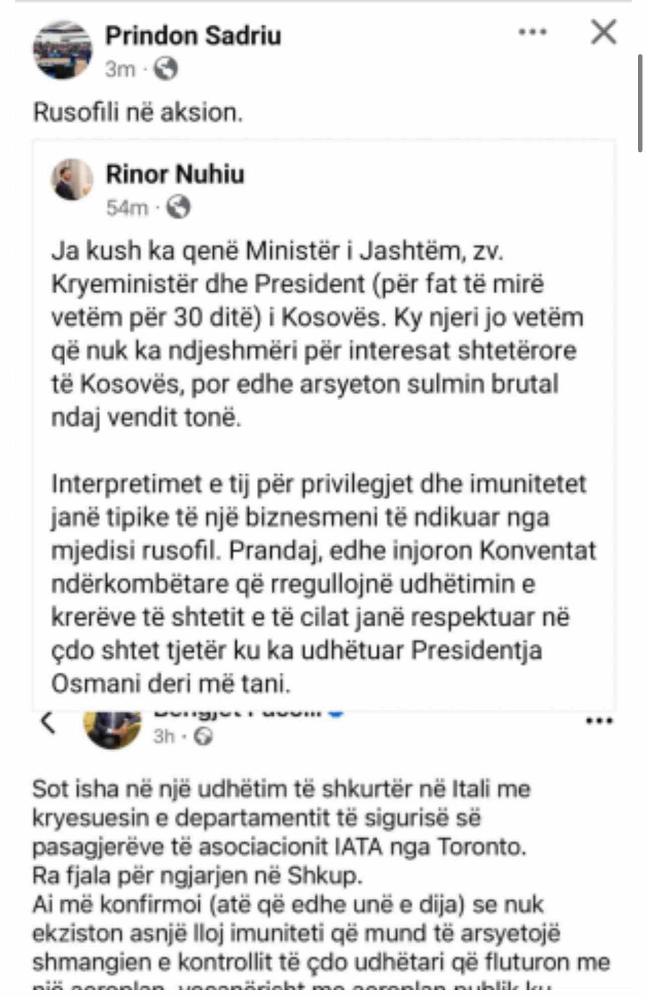Viewport: 647px width, 997px height.
Task: Visit Rinor Nuhiu's profile via name
Action: (175, 175)
